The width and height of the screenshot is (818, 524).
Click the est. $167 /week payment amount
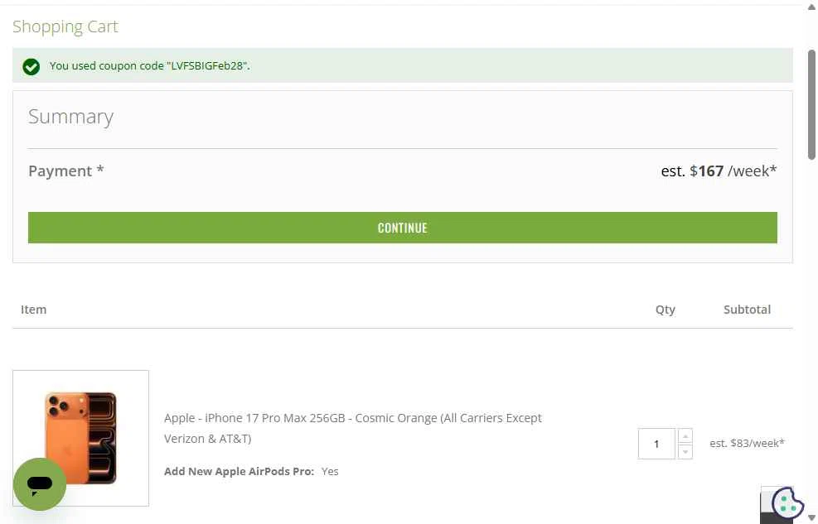pyautogui.click(x=719, y=171)
